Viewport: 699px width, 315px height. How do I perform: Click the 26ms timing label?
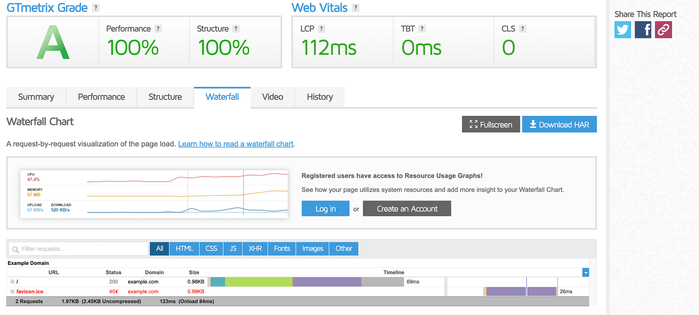click(566, 291)
